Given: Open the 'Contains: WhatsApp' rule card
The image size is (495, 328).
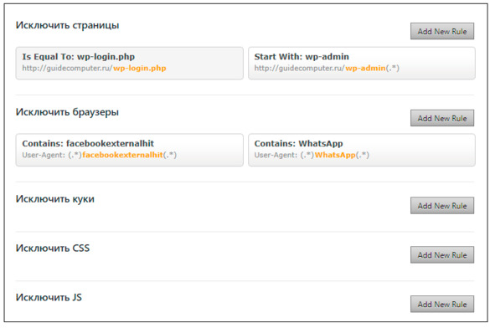Looking at the screenshot, I should pos(362,150).
